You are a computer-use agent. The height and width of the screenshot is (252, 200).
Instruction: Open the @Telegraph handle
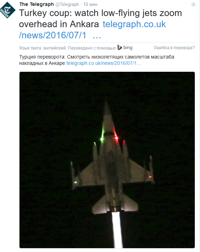(67, 4)
